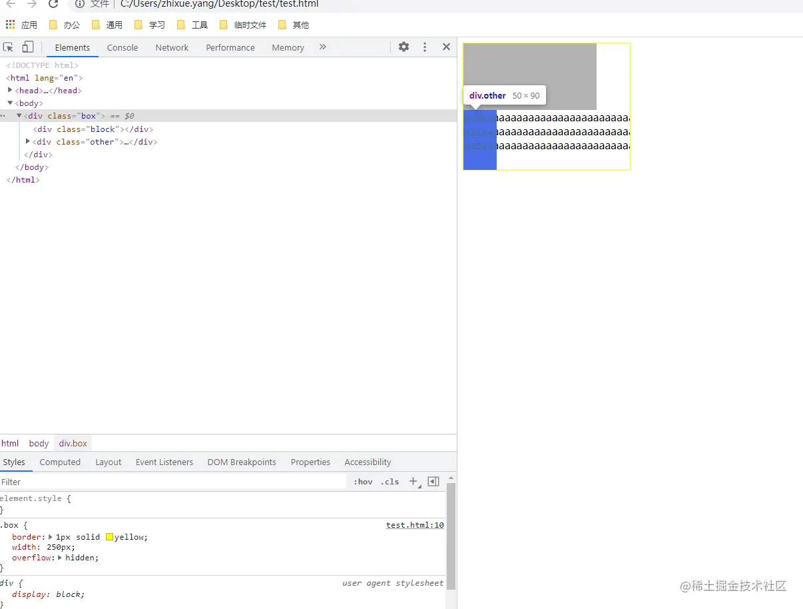Open the Accessibility sub-tab

click(x=368, y=462)
